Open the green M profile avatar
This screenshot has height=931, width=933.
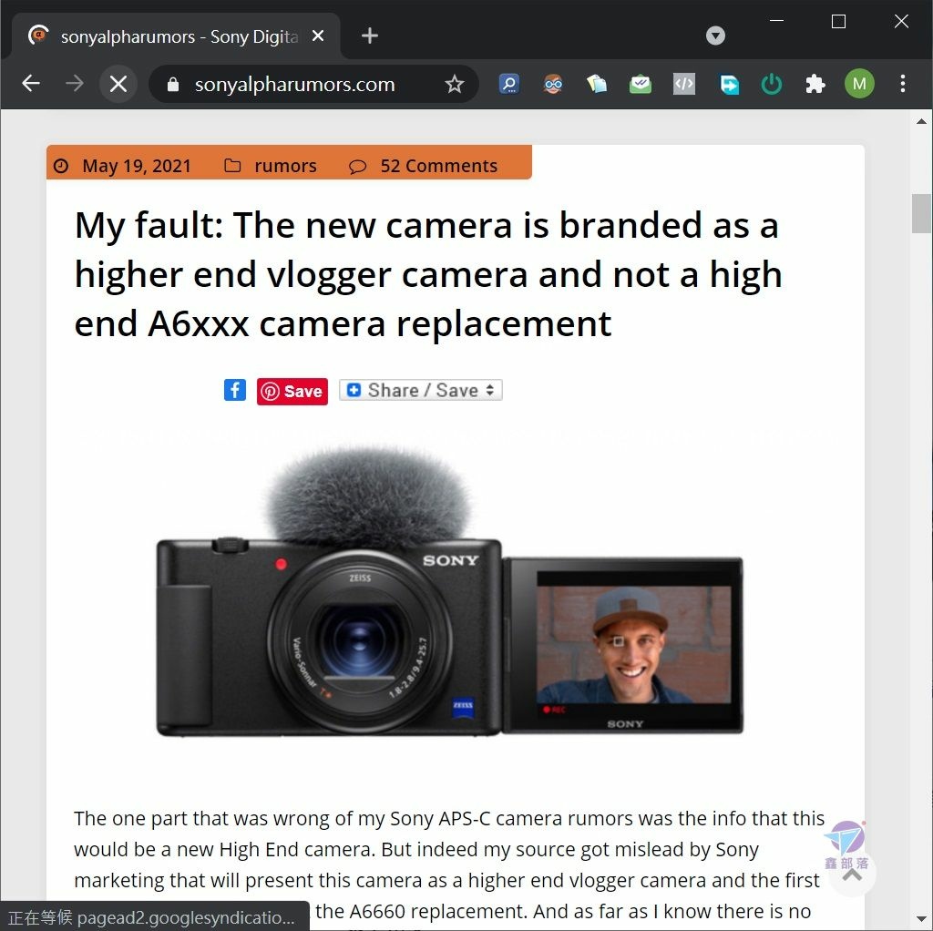859,84
